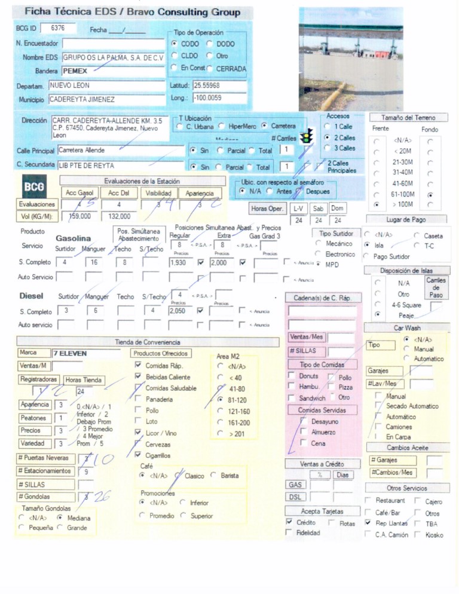Select Automatico car wash type
This screenshot has width=459, height=594.
406,358
